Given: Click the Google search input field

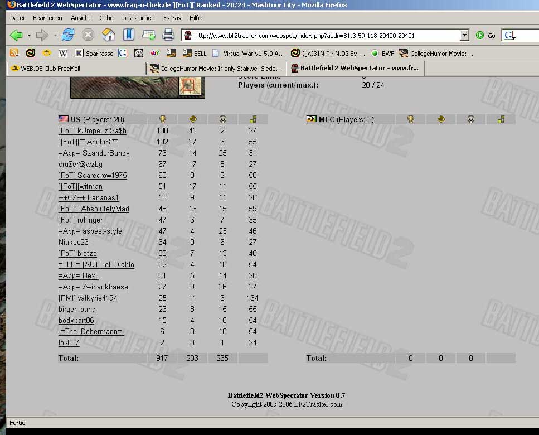Looking at the screenshot, I should (527, 36).
